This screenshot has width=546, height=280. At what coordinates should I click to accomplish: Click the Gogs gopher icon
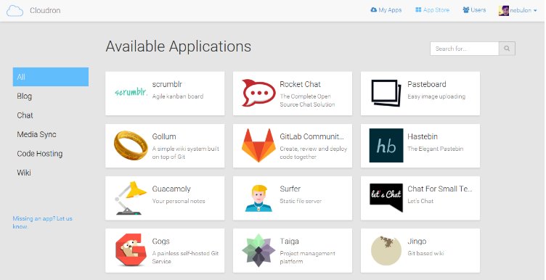[x=131, y=250]
